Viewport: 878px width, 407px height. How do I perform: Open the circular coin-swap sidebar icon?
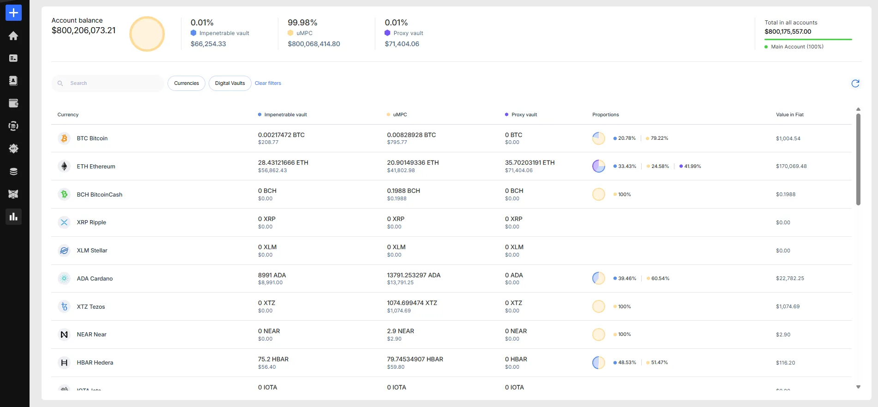[x=13, y=126]
